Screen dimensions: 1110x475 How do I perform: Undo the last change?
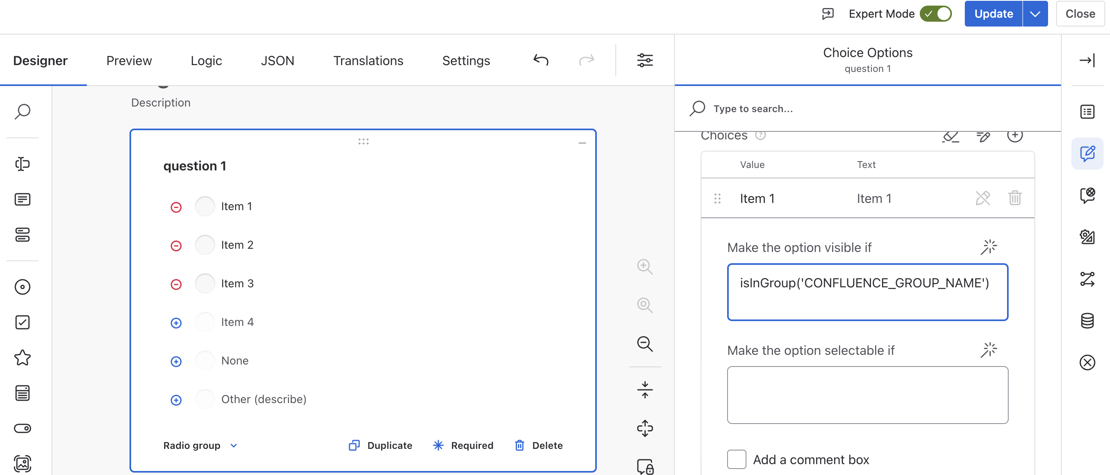coord(541,60)
